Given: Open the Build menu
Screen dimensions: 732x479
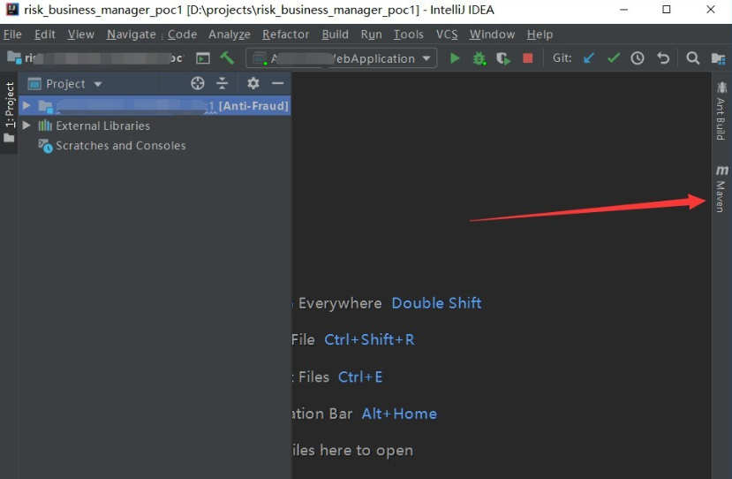Looking at the screenshot, I should tap(336, 34).
